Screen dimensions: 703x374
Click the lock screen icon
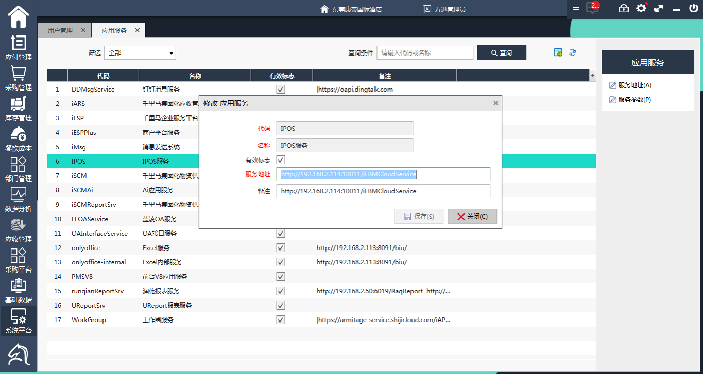624,9
